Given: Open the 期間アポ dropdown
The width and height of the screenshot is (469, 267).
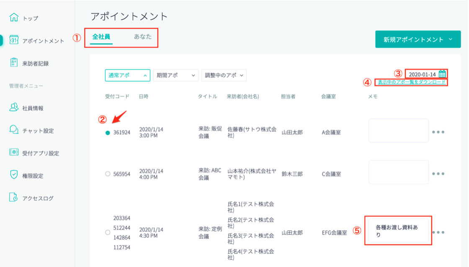Looking at the screenshot, I should (175, 75).
